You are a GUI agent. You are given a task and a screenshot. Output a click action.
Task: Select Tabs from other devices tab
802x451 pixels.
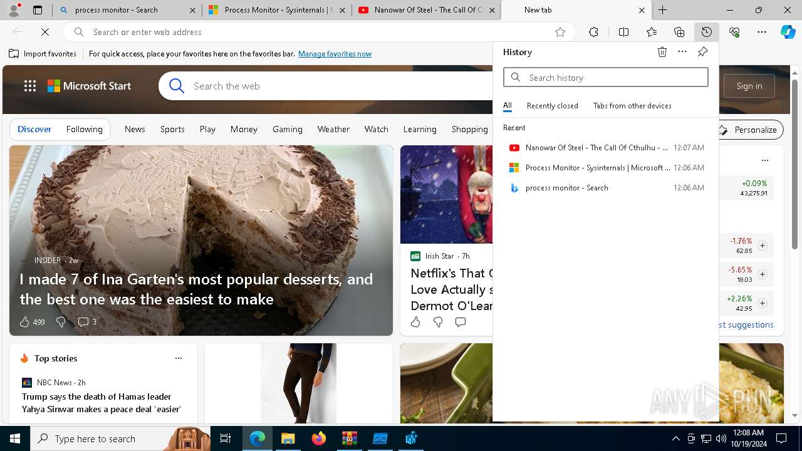point(632,106)
